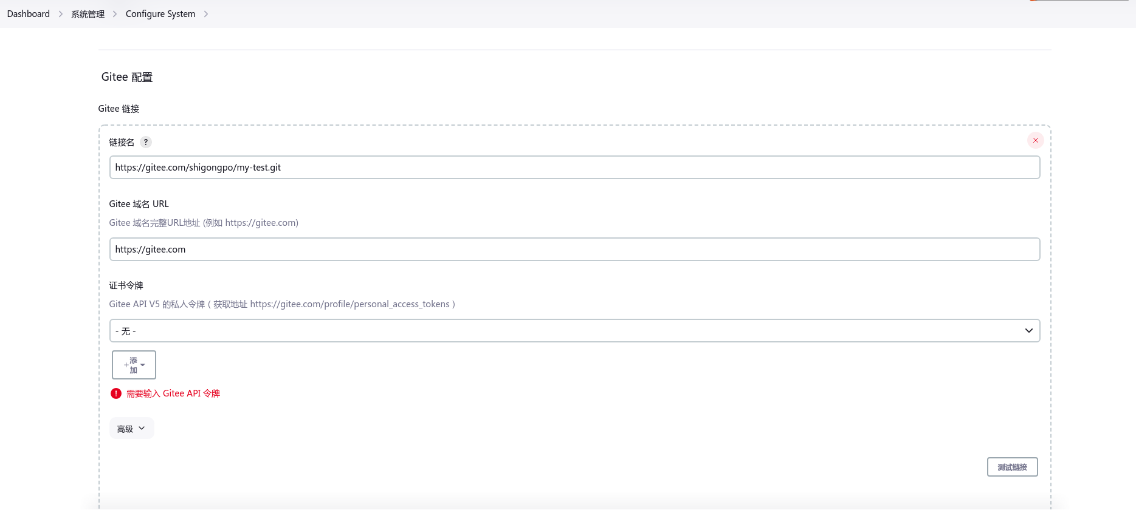Viewport: 1136px width, 510px height.
Task: Open the 证书令牌 credentials dropdown showing 无
Action: tap(574, 331)
